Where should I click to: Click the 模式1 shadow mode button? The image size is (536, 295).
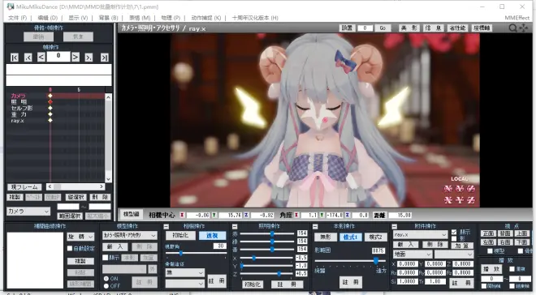point(351,237)
